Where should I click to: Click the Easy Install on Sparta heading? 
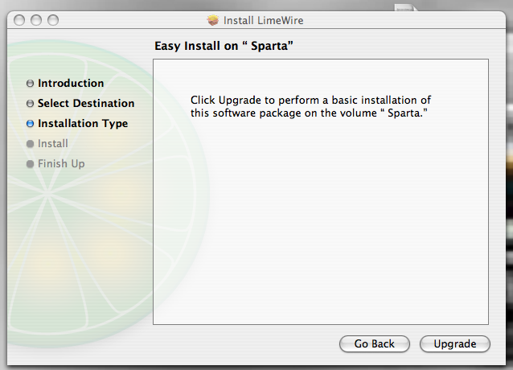222,47
